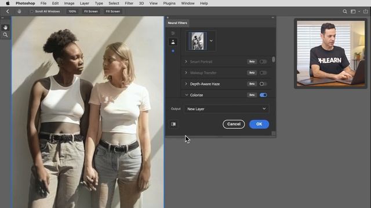Viewport: 371px width, 208px height.
Task: Check the Scroll All Windows checkbox
Action: 31,12
